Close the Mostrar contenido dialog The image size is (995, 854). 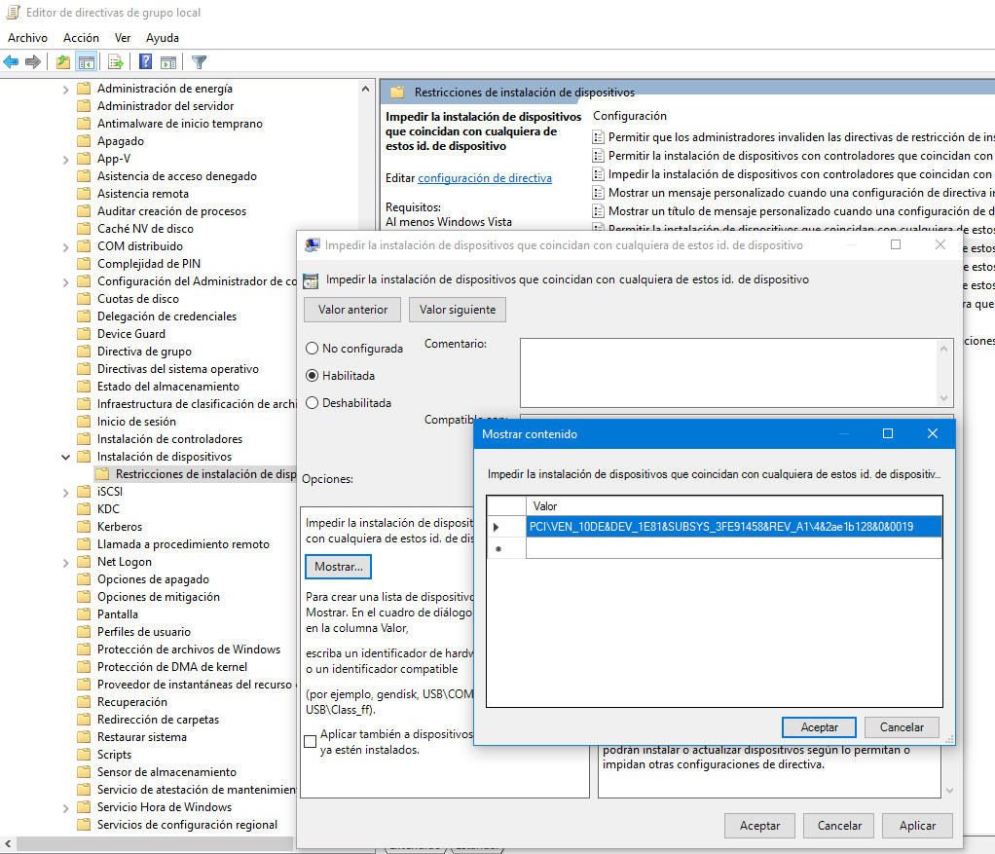[x=932, y=433]
